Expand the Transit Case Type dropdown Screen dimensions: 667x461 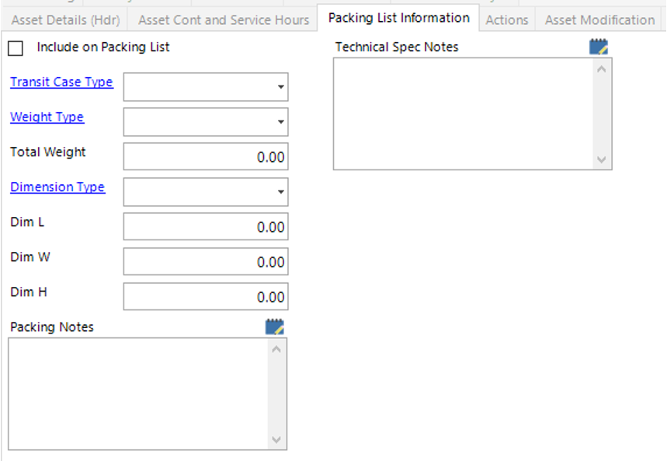(280, 87)
